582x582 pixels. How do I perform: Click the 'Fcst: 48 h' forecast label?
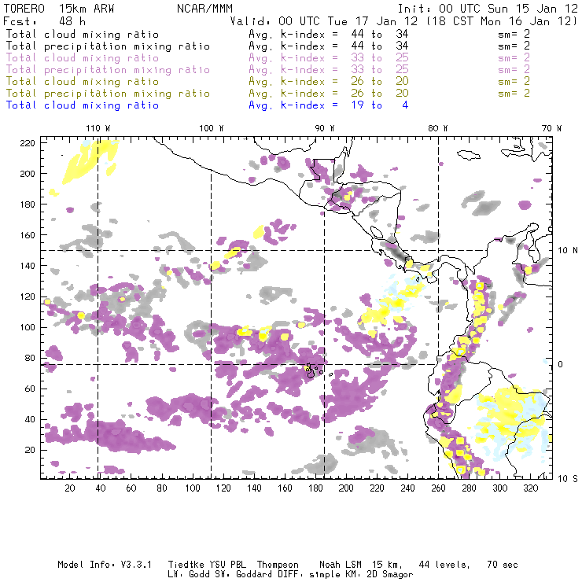[44, 20]
